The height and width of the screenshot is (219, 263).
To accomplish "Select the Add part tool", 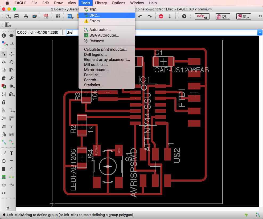I will coord(4,86).
